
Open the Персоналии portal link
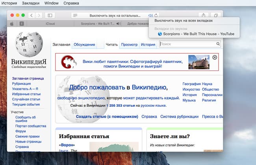tap(212, 95)
